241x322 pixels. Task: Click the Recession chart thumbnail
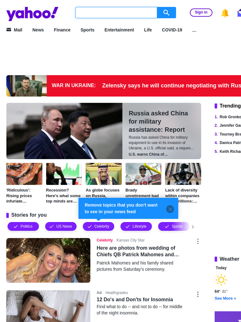pyautogui.click(x=64, y=174)
